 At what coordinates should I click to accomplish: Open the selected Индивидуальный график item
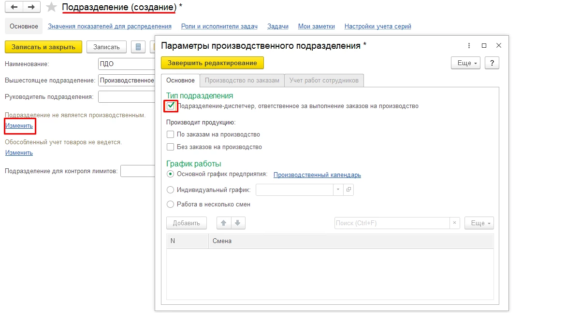(348, 190)
